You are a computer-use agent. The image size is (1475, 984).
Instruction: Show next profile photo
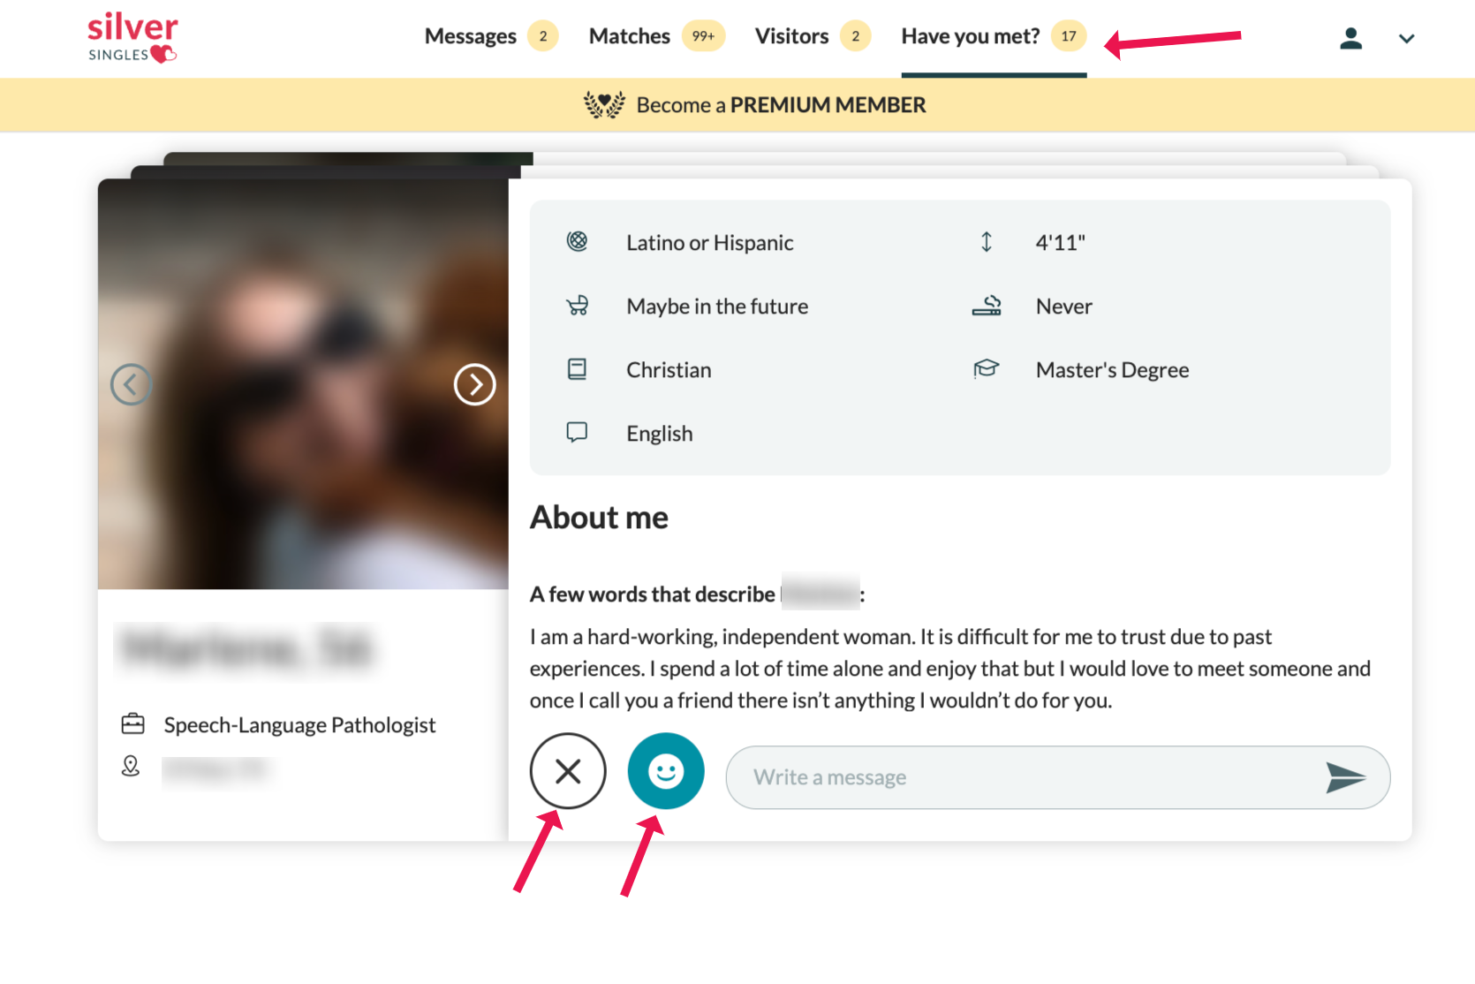(474, 385)
